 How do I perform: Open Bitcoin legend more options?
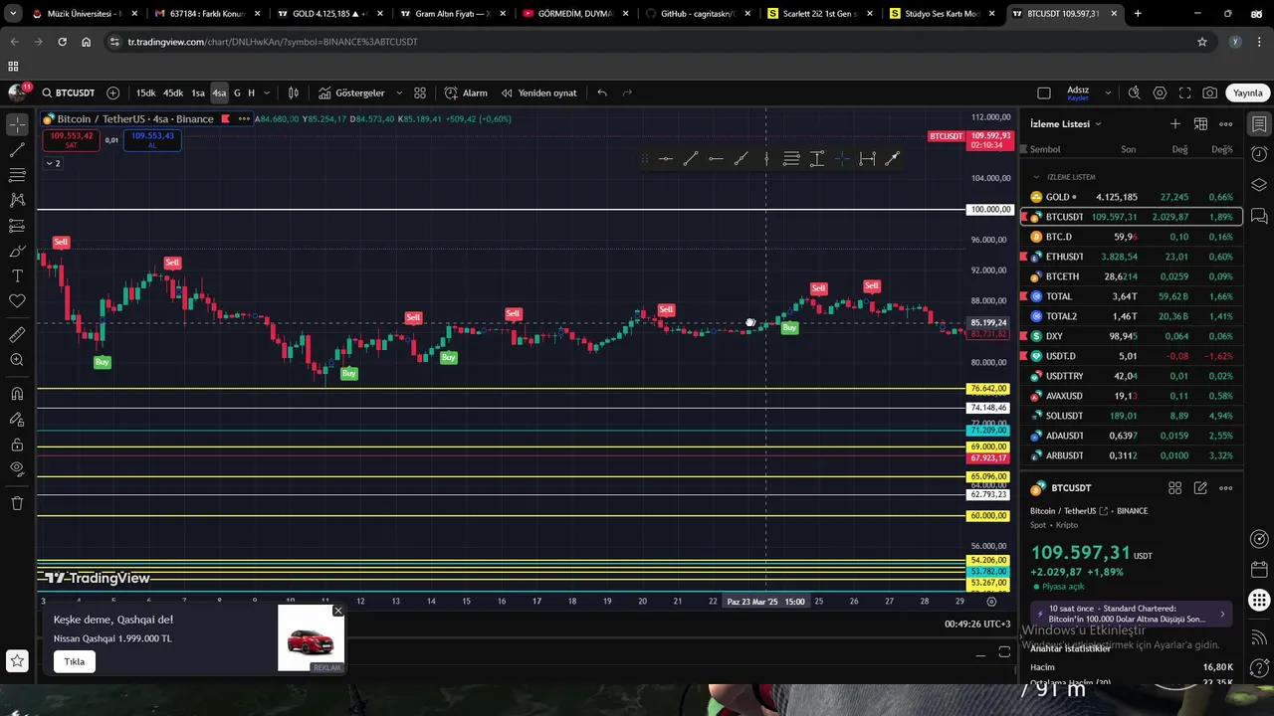click(244, 118)
